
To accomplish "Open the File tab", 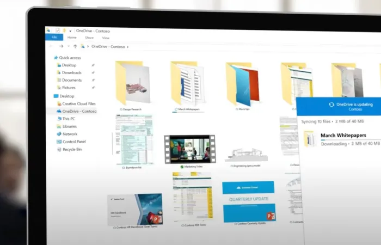I will pyautogui.click(x=54, y=37).
